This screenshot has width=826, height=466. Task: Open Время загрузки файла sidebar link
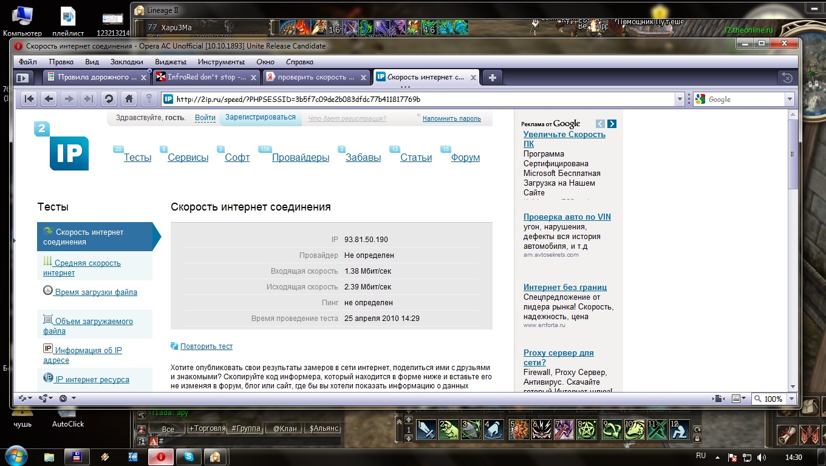coord(96,292)
